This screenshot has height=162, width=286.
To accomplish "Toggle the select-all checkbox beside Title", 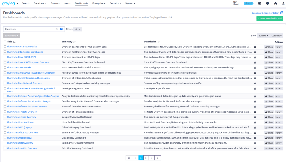I will 5,42.
